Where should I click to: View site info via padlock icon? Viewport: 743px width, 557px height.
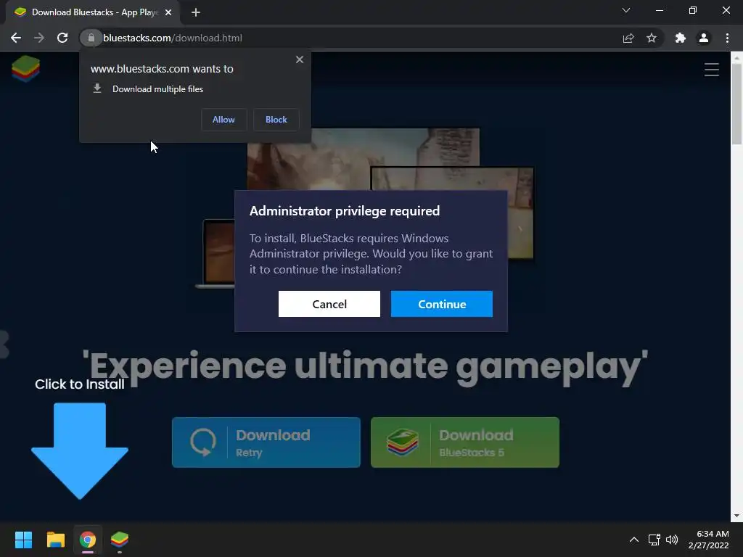click(x=91, y=38)
